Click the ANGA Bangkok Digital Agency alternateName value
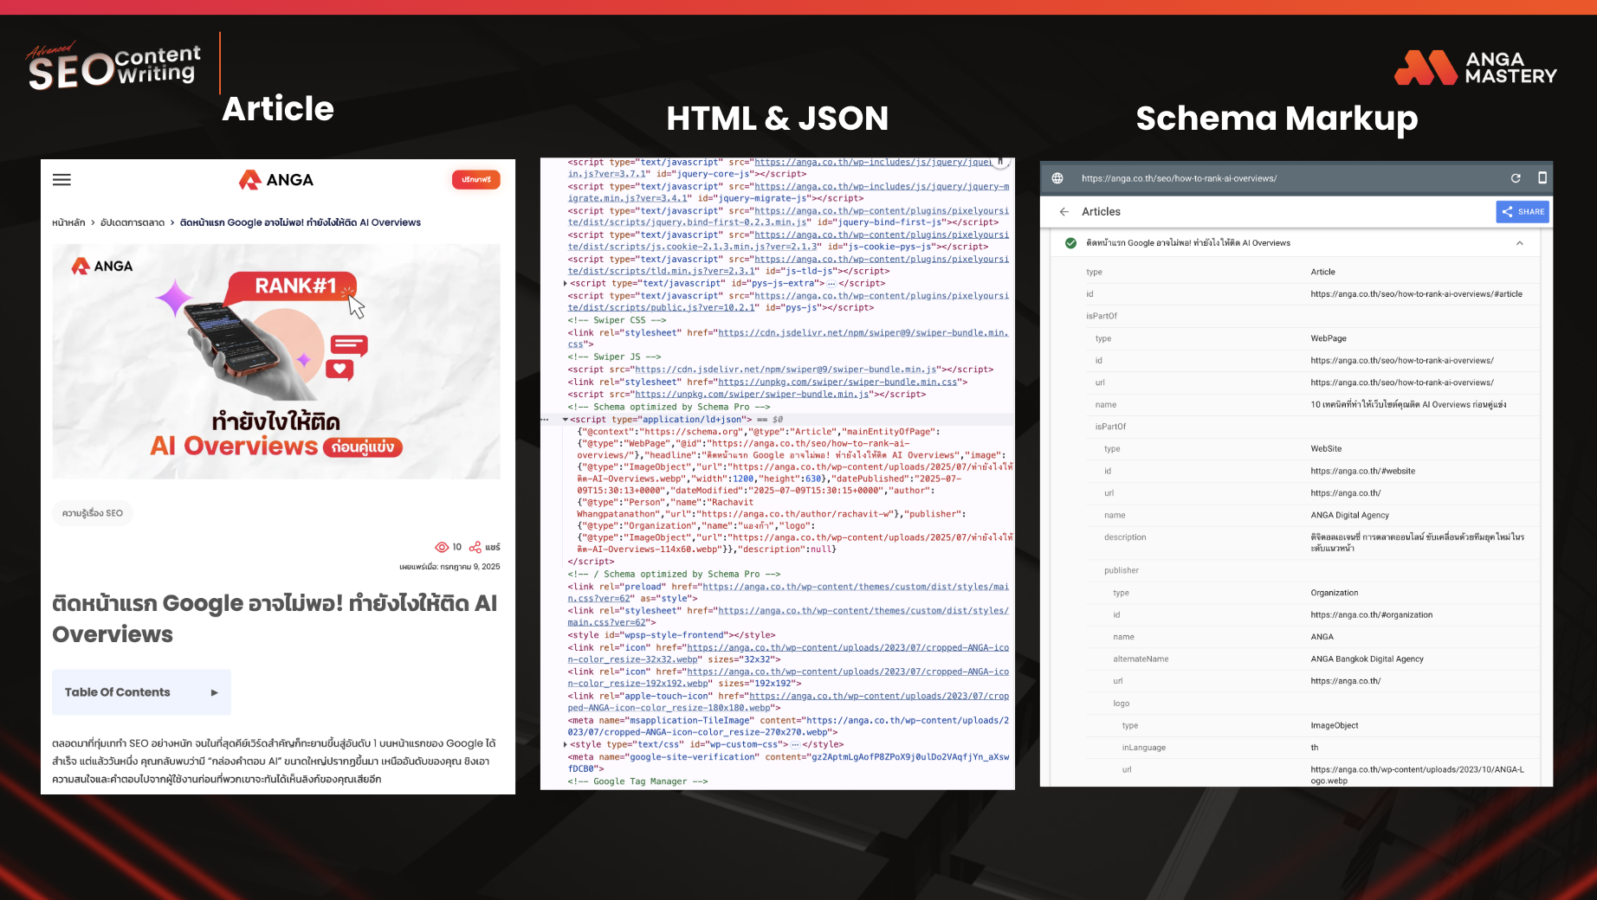This screenshot has width=1597, height=900. click(x=1367, y=659)
